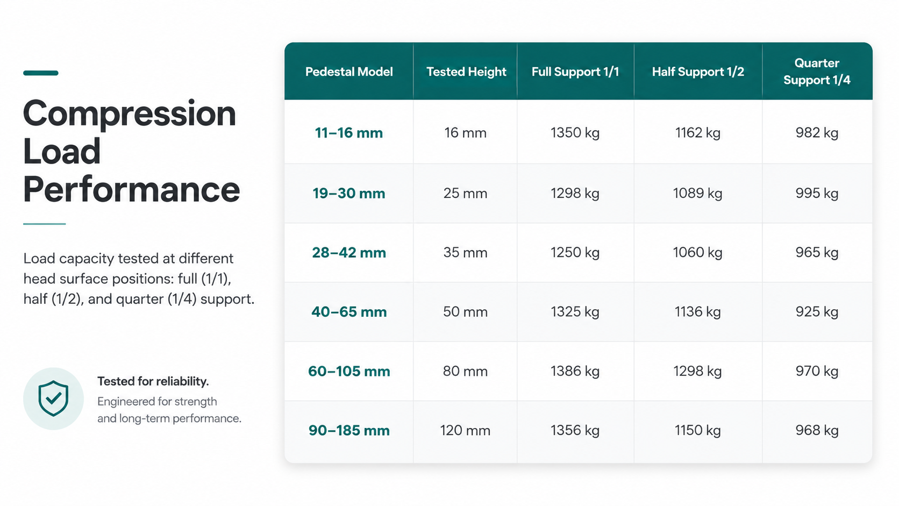Screen dimensions: 899x506
Task: Click the 'Tested Height' column header
Action: [x=466, y=72]
